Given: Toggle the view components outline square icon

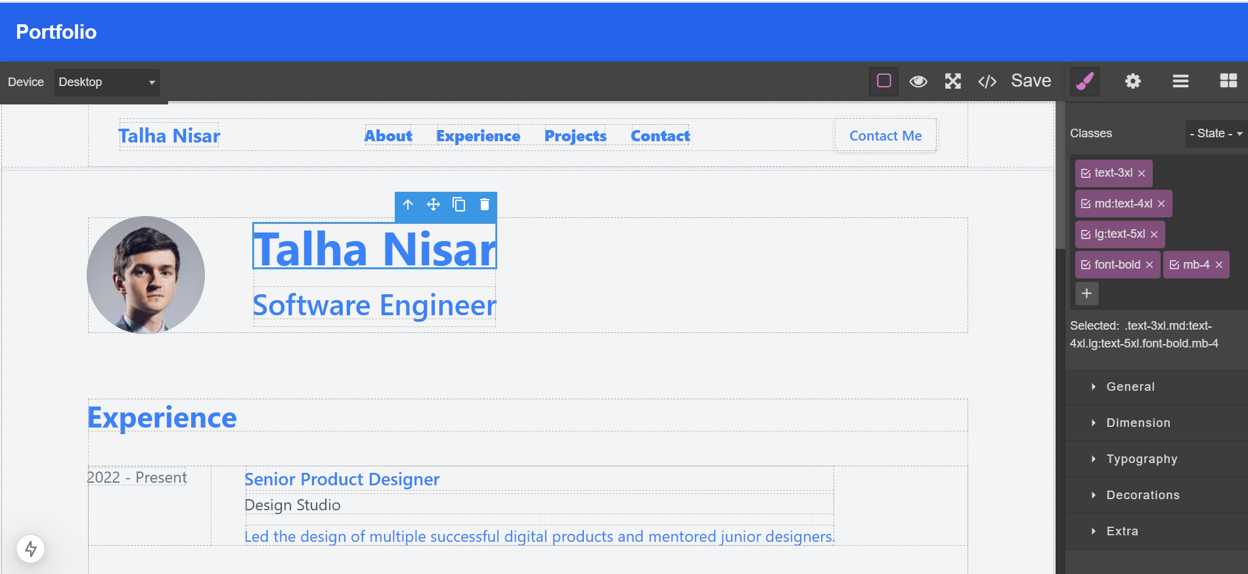Looking at the screenshot, I should (884, 81).
